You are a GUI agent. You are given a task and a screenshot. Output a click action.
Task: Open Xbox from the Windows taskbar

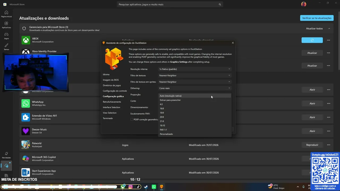pyautogui.click(x=123, y=187)
